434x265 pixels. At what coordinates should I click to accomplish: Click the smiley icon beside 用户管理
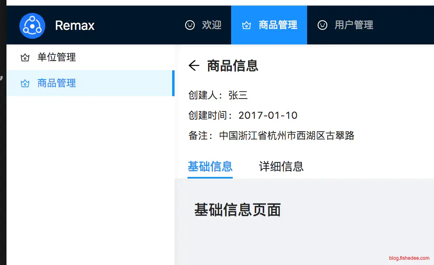[x=322, y=25]
